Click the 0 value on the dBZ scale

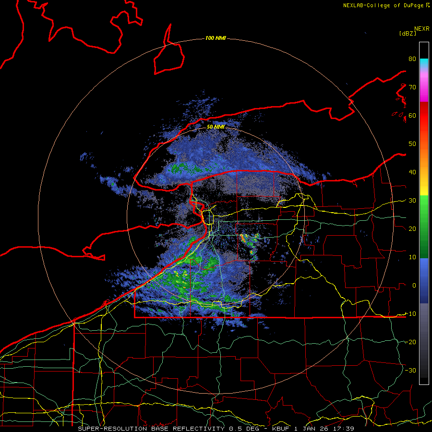pos(414,286)
